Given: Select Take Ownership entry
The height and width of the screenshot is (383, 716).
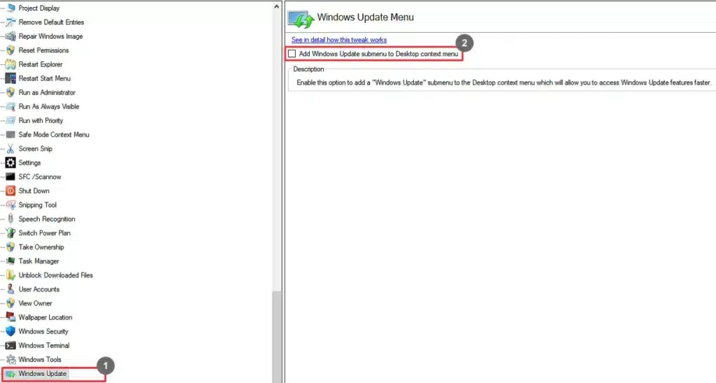Looking at the screenshot, I should pyautogui.click(x=41, y=247).
